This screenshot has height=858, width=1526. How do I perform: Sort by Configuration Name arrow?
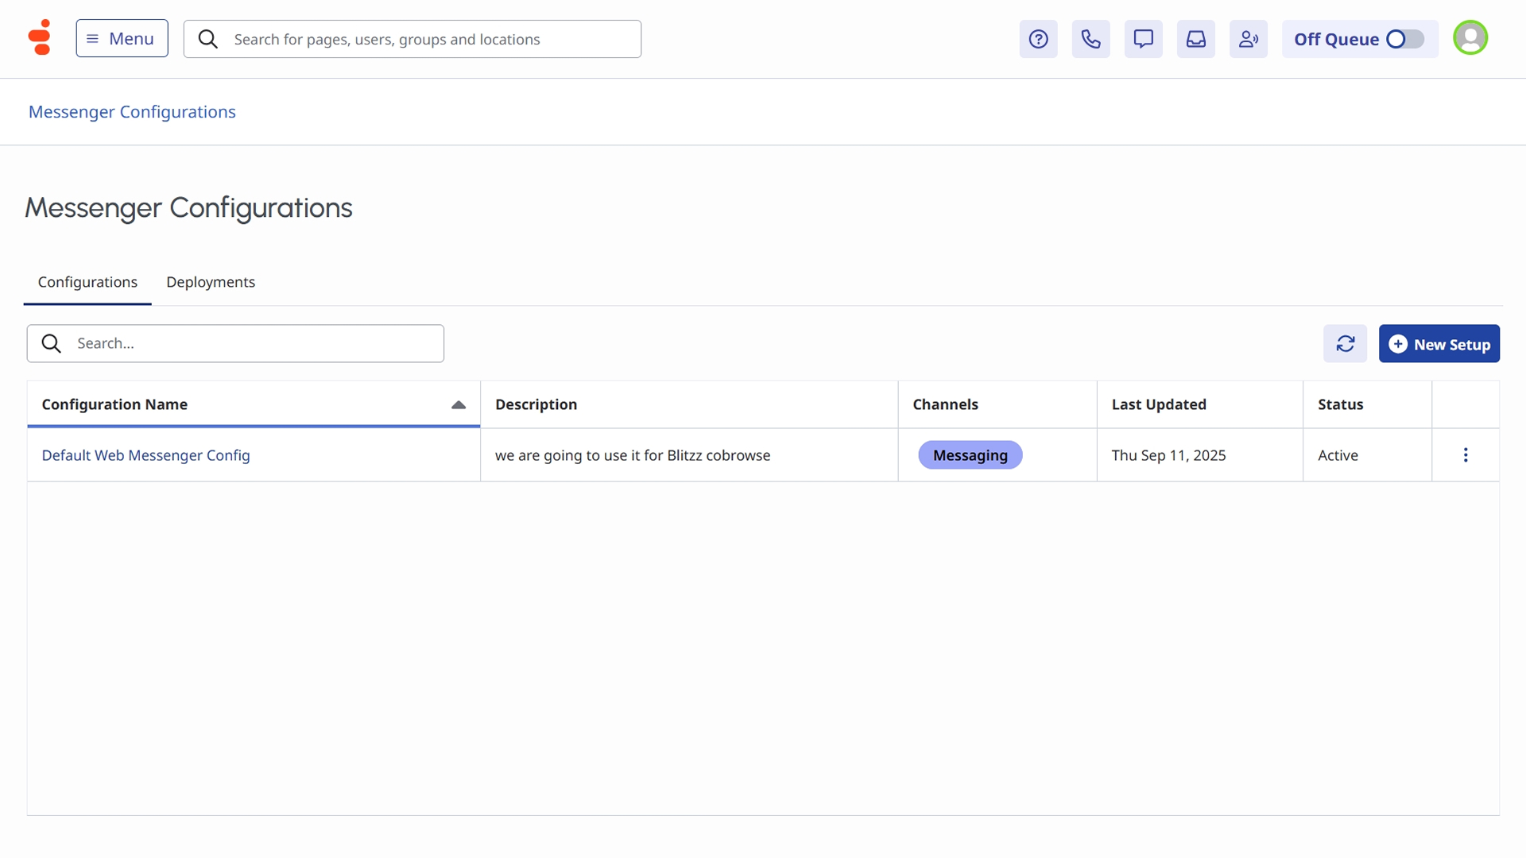click(x=458, y=404)
